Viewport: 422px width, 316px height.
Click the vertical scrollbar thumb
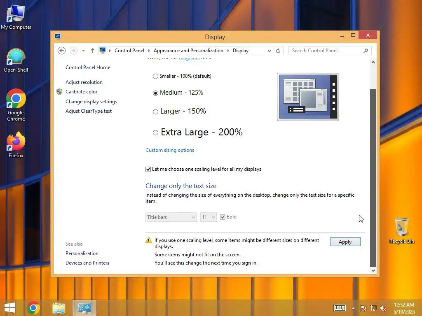tap(373, 178)
